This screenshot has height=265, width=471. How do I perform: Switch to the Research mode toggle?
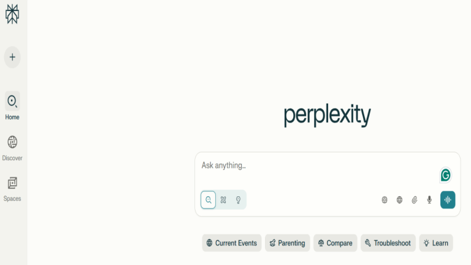click(x=223, y=200)
